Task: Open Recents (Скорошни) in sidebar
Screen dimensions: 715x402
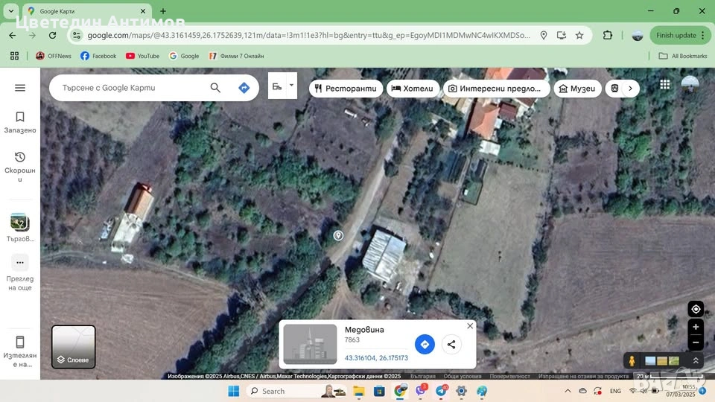Action: pyautogui.click(x=20, y=166)
